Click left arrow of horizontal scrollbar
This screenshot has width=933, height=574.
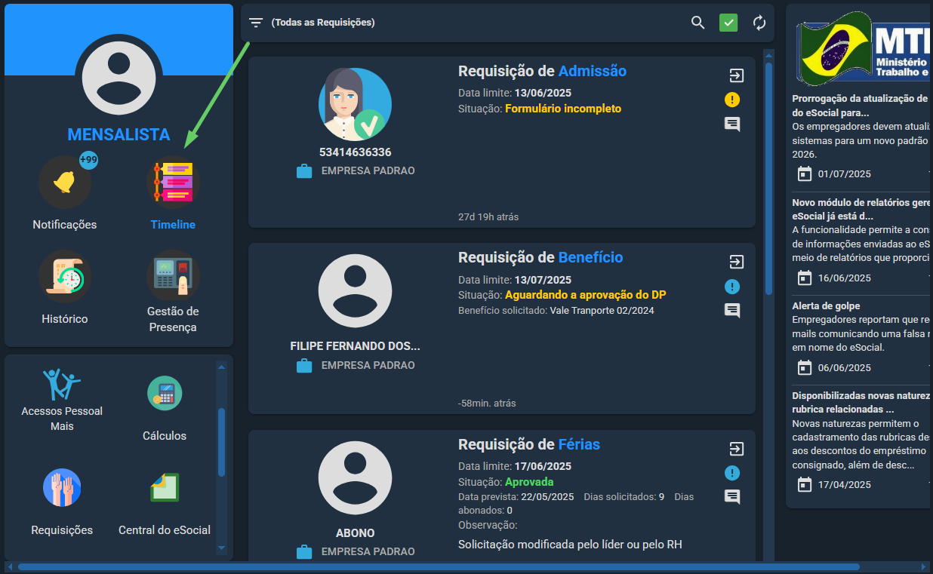tap(9, 566)
